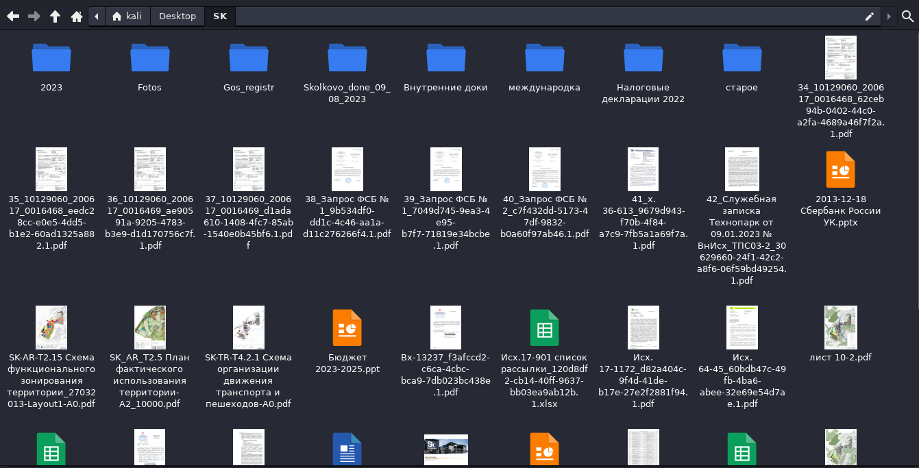919x468 pixels.
Task: Select the 41_x. 36-613 PDF thumbnail
Action: click(x=644, y=169)
